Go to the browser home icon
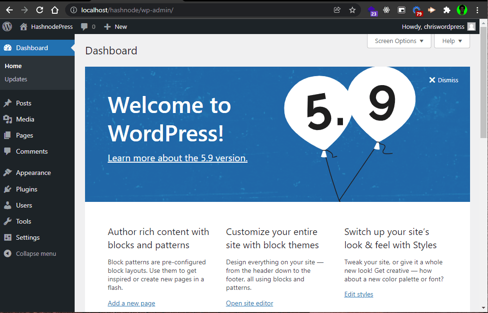Screen dimensions: 488x313 coord(55,10)
